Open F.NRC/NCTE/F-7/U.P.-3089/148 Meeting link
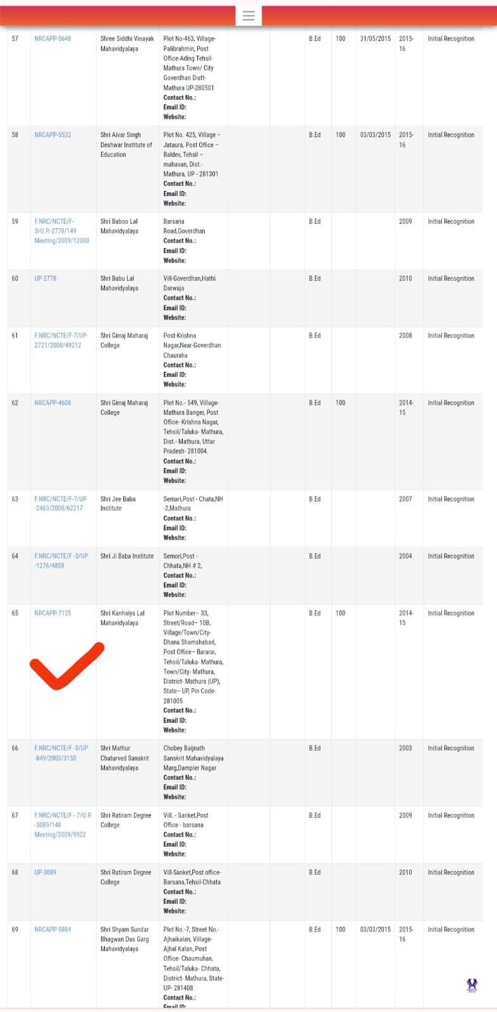Screen dimensions: 497x1012 tap(63, 825)
